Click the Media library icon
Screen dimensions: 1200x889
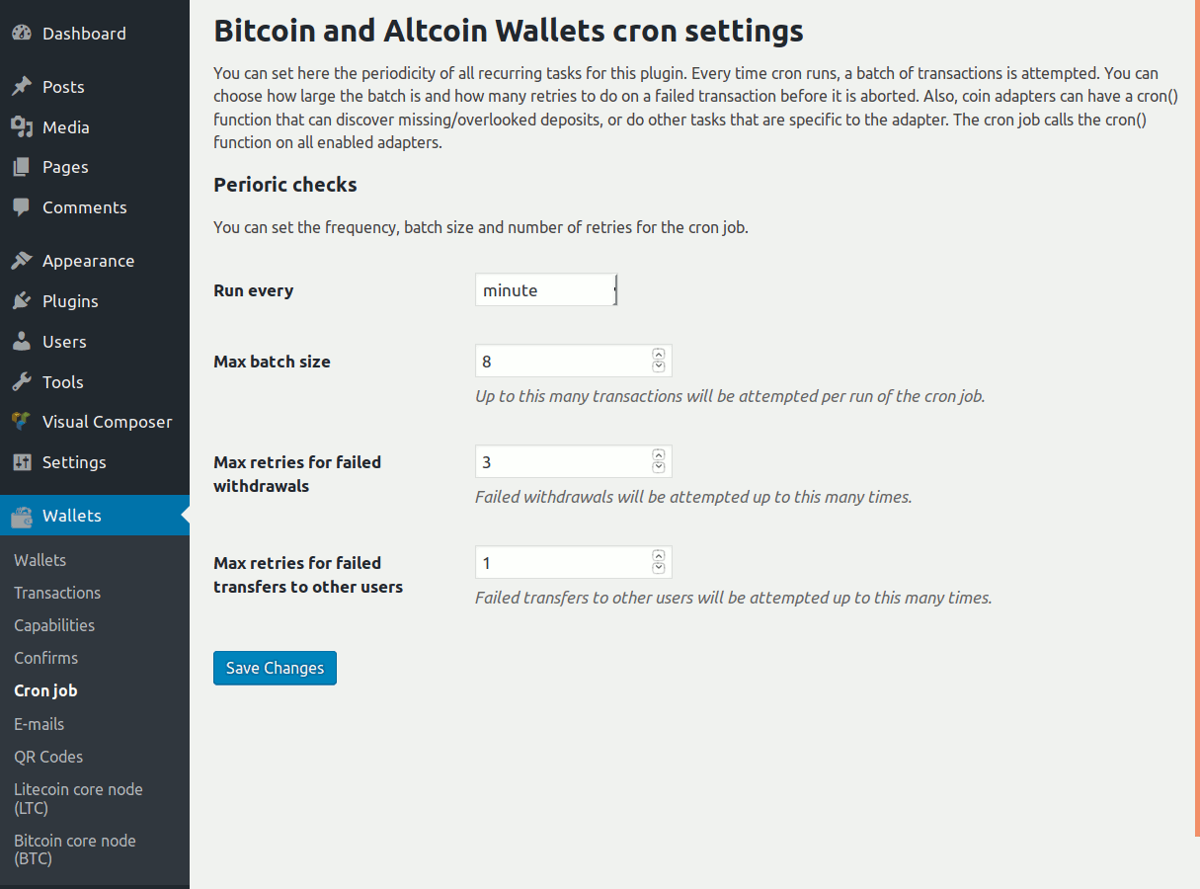pos(22,127)
